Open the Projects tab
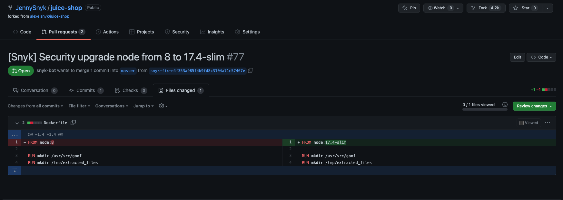The image size is (563, 200). pos(142,32)
